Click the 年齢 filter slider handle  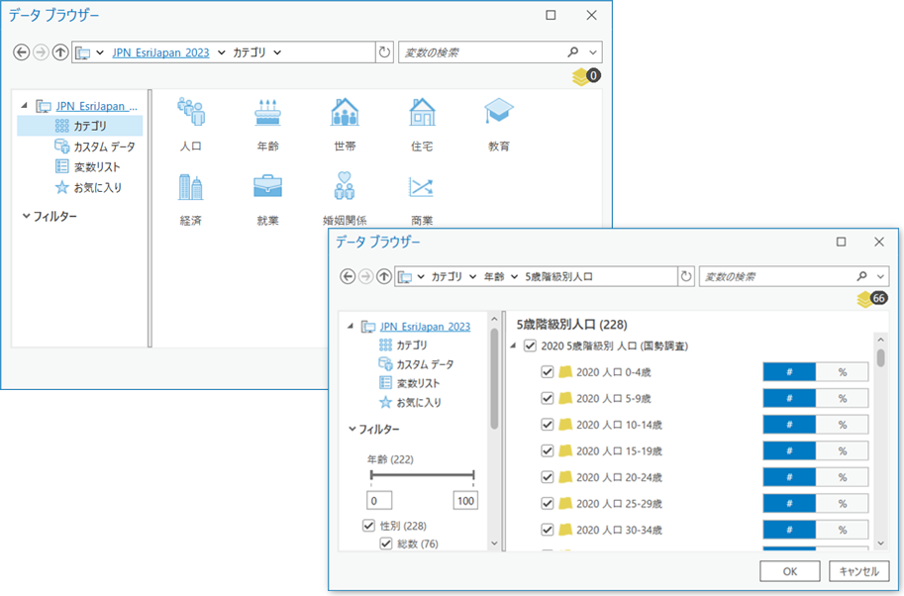[373, 476]
